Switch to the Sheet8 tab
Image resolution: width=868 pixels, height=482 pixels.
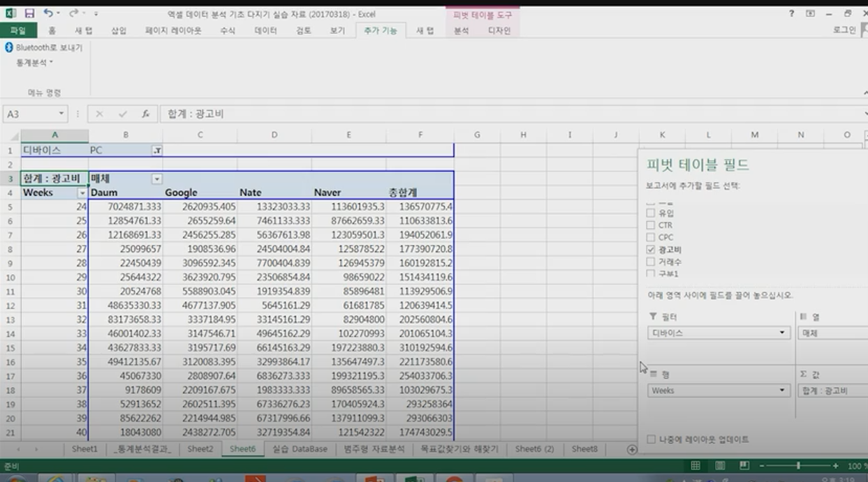[x=584, y=449]
